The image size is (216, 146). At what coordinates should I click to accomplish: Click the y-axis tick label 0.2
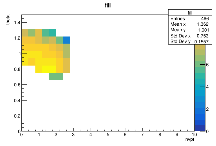click(x=17, y=116)
